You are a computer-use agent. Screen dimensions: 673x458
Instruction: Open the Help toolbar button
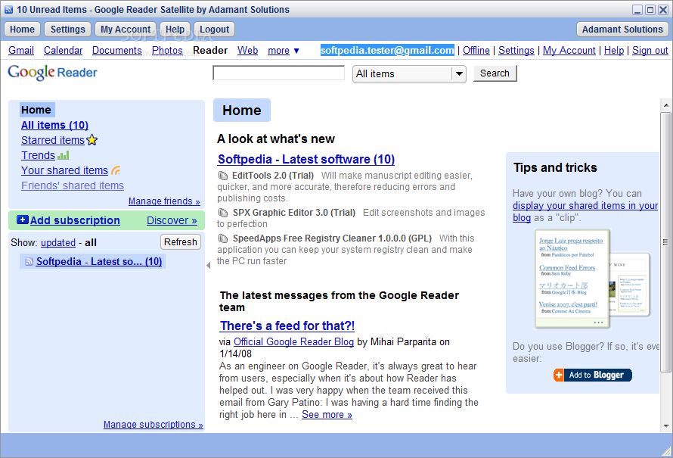click(175, 30)
